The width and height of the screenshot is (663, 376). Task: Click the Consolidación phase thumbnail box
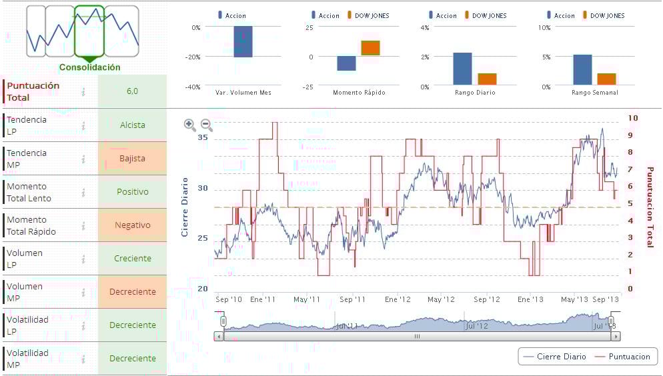pyautogui.click(x=89, y=31)
